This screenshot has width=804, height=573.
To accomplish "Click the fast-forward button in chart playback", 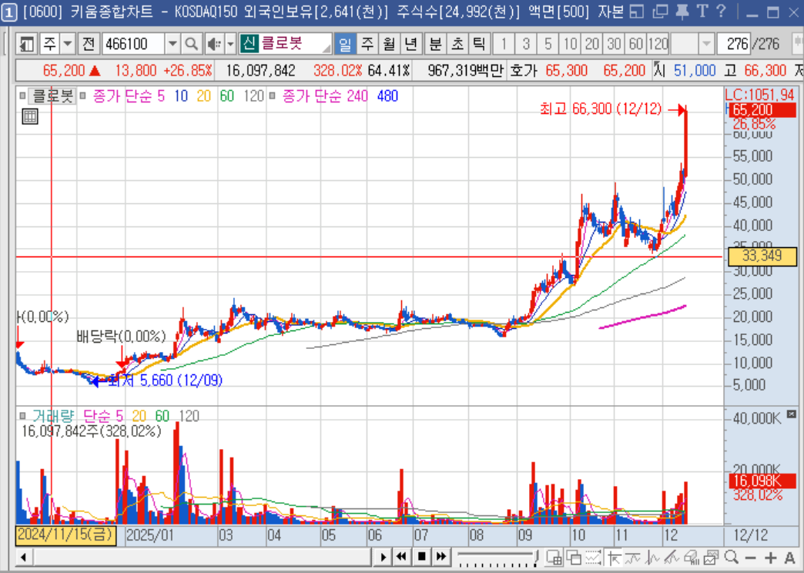I will tap(441, 557).
